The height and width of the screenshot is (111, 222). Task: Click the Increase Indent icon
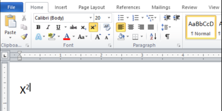[x=176, y=18]
